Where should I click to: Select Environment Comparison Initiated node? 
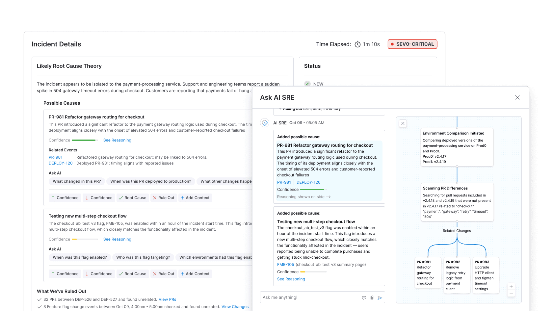point(457,147)
